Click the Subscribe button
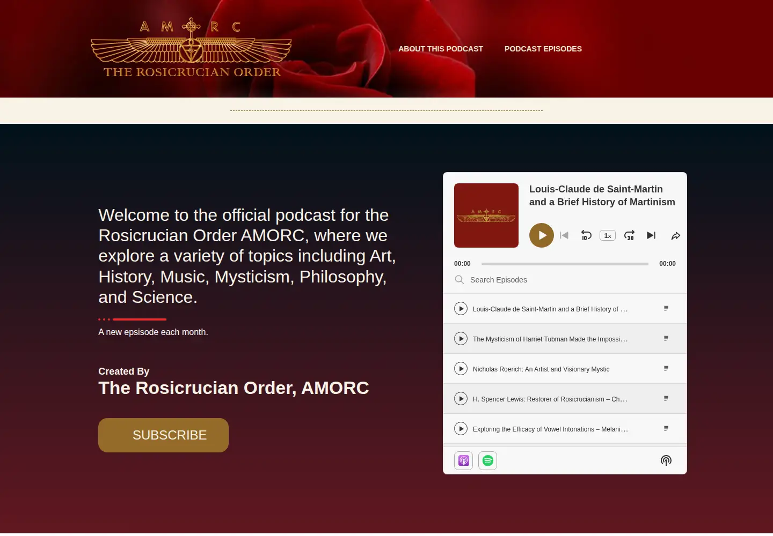Image resolution: width=773 pixels, height=536 pixels. [164, 435]
